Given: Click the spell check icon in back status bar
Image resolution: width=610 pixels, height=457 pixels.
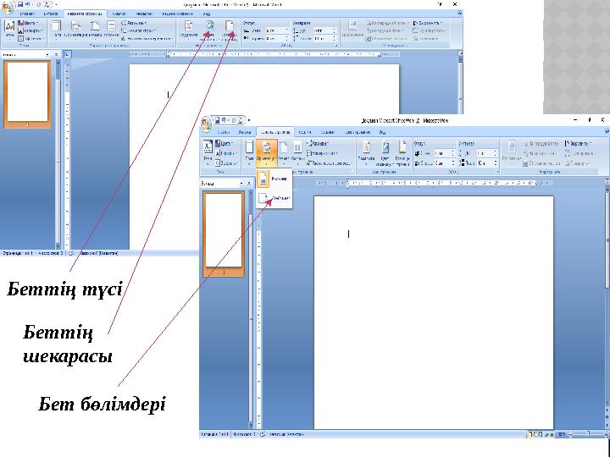Looking at the screenshot, I should coord(71,253).
